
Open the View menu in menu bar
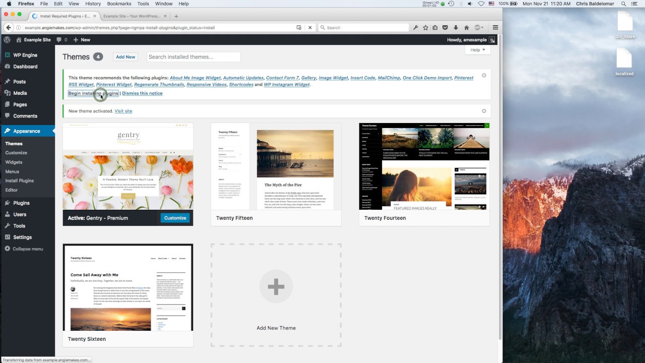point(74,4)
